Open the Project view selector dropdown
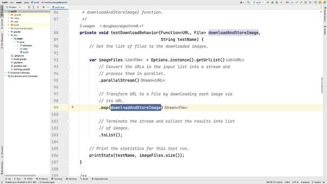The height and width of the screenshot is (184, 327). point(14,7)
